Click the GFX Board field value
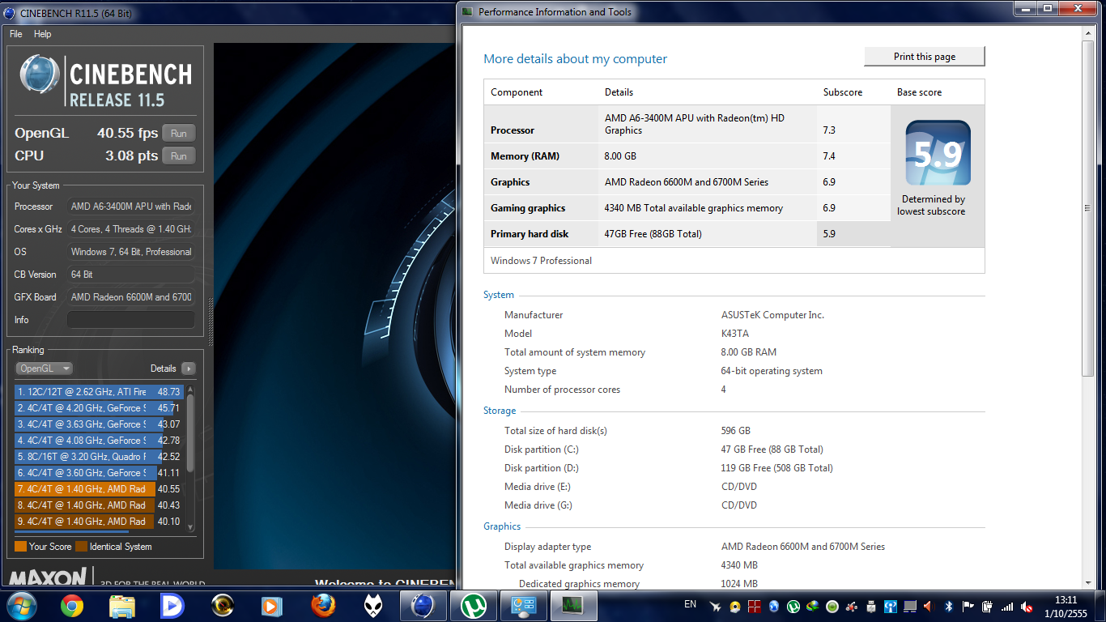Image resolution: width=1106 pixels, height=622 pixels. pos(130,297)
